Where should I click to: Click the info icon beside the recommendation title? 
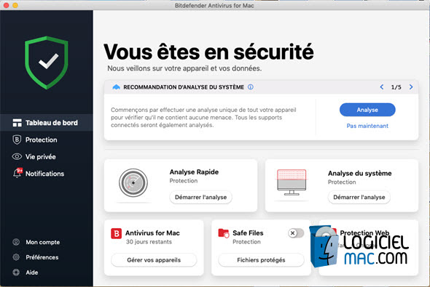[251, 87]
